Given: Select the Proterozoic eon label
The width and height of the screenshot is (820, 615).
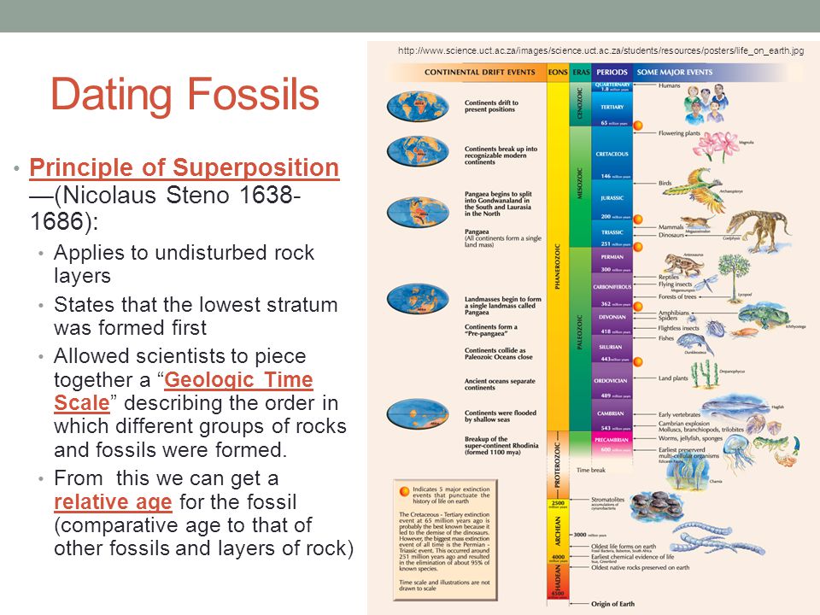Looking at the screenshot, I should (558, 465).
